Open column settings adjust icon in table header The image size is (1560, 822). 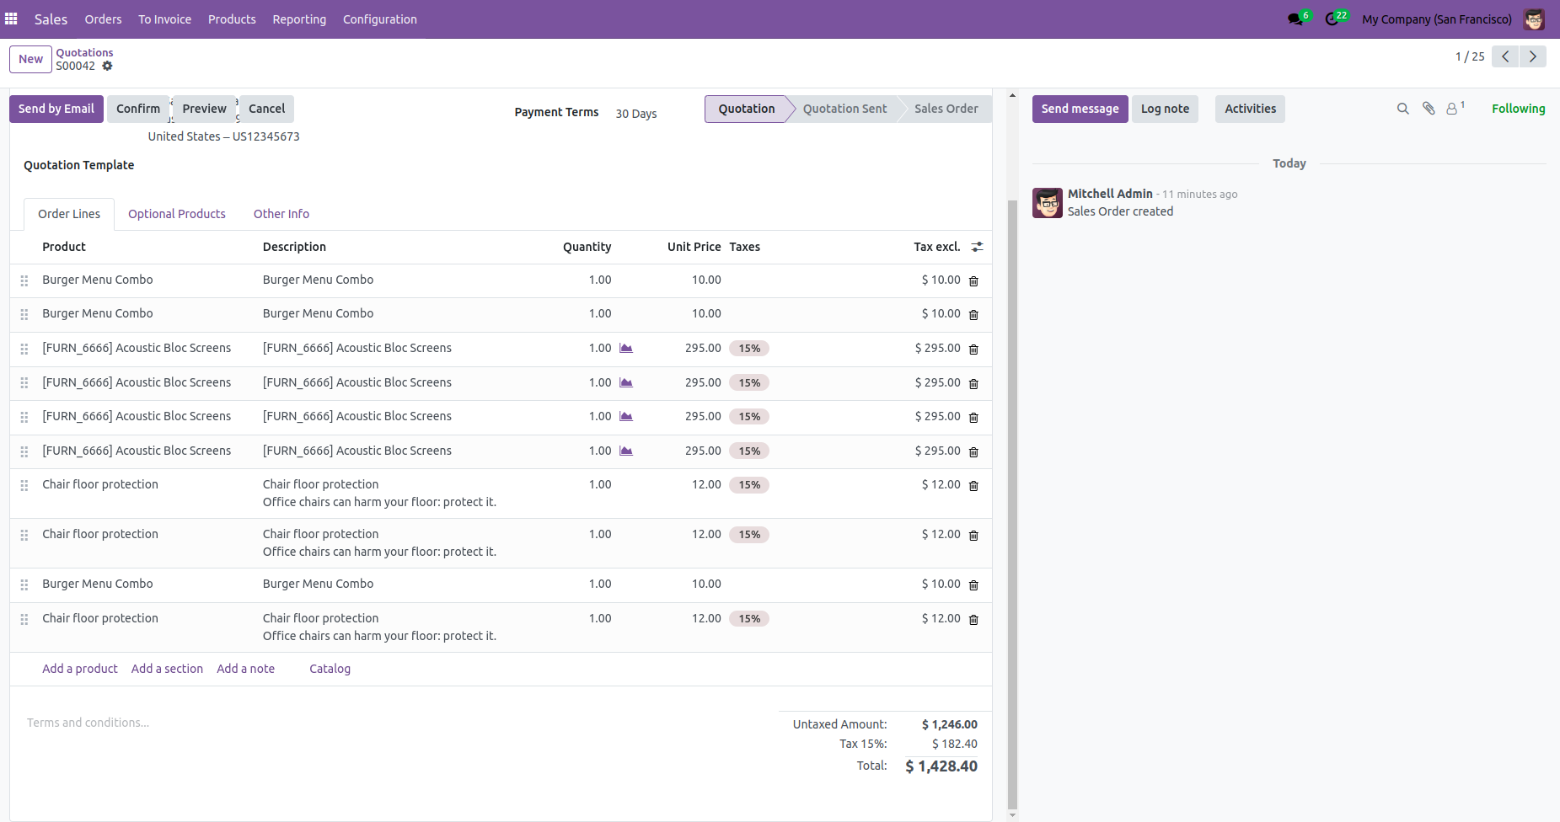[977, 247]
